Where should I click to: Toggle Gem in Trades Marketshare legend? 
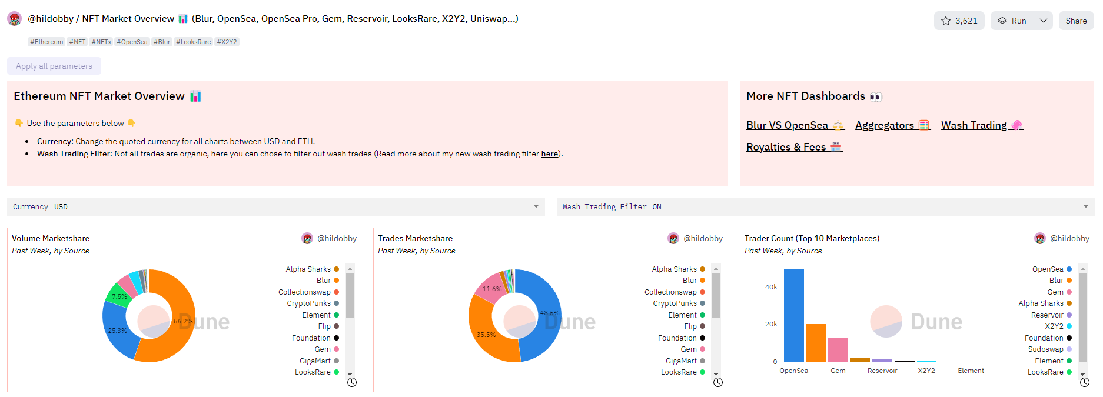(x=693, y=349)
